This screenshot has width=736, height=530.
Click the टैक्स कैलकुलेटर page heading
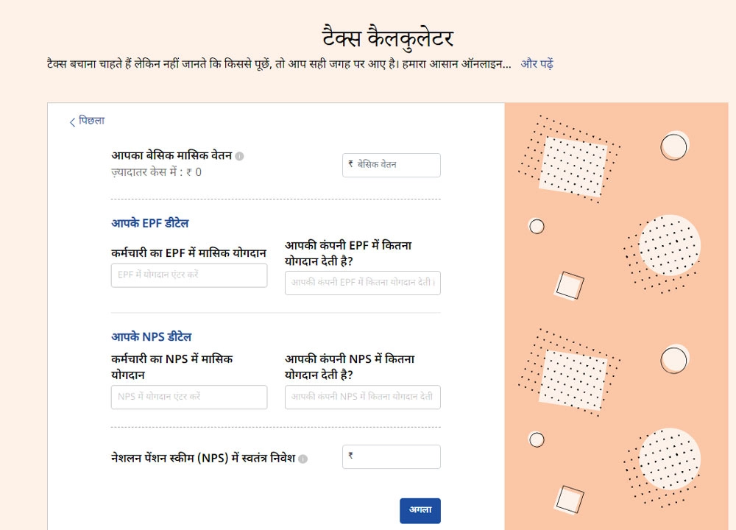[x=387, y=37]
